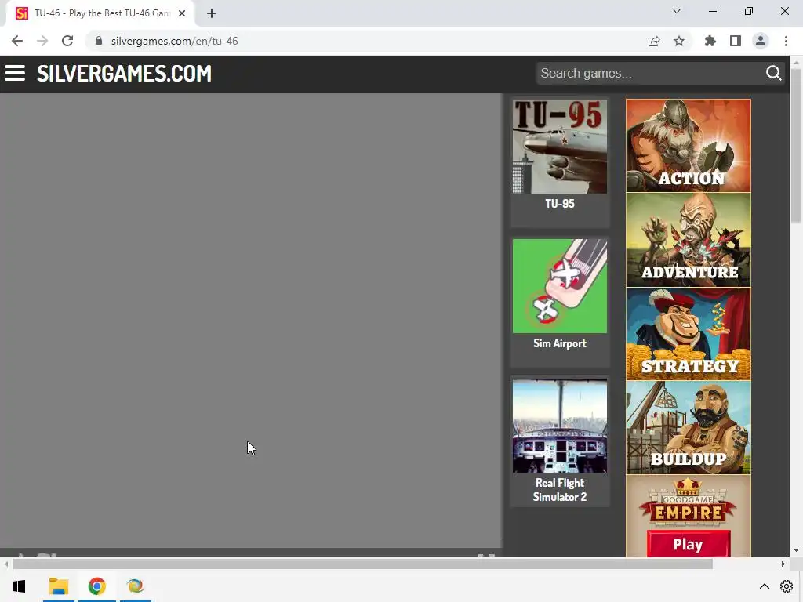
Task: Open the Chrome profile avatar
Action: [x=761, y=41]
